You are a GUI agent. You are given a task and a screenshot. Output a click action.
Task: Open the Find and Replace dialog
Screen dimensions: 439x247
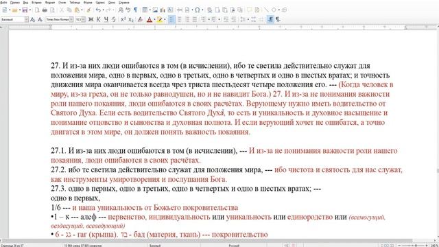coord(121,10)
